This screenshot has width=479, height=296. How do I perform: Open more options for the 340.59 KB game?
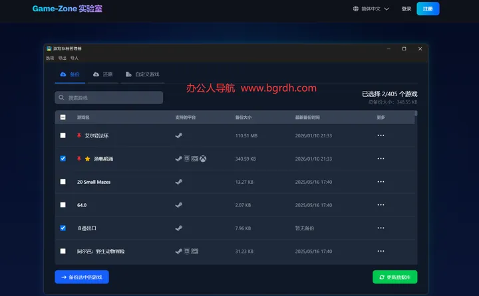(x=381, y=159)
